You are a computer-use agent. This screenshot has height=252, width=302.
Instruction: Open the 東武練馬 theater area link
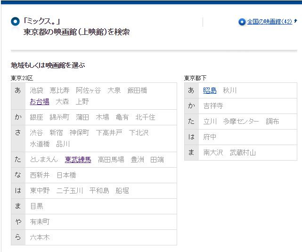pos(78,160)
